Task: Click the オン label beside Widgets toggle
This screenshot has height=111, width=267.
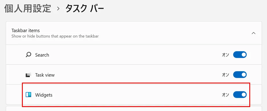Action: click(x=225, y=95)
